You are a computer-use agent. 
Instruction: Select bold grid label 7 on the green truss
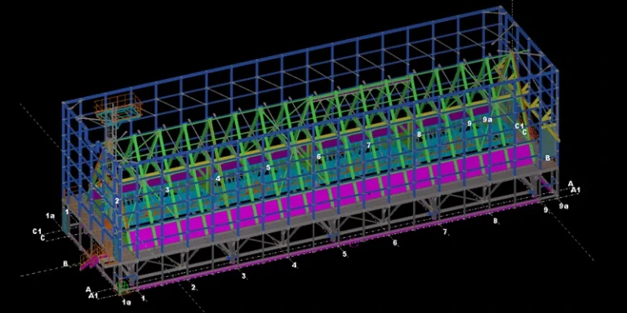369,145
